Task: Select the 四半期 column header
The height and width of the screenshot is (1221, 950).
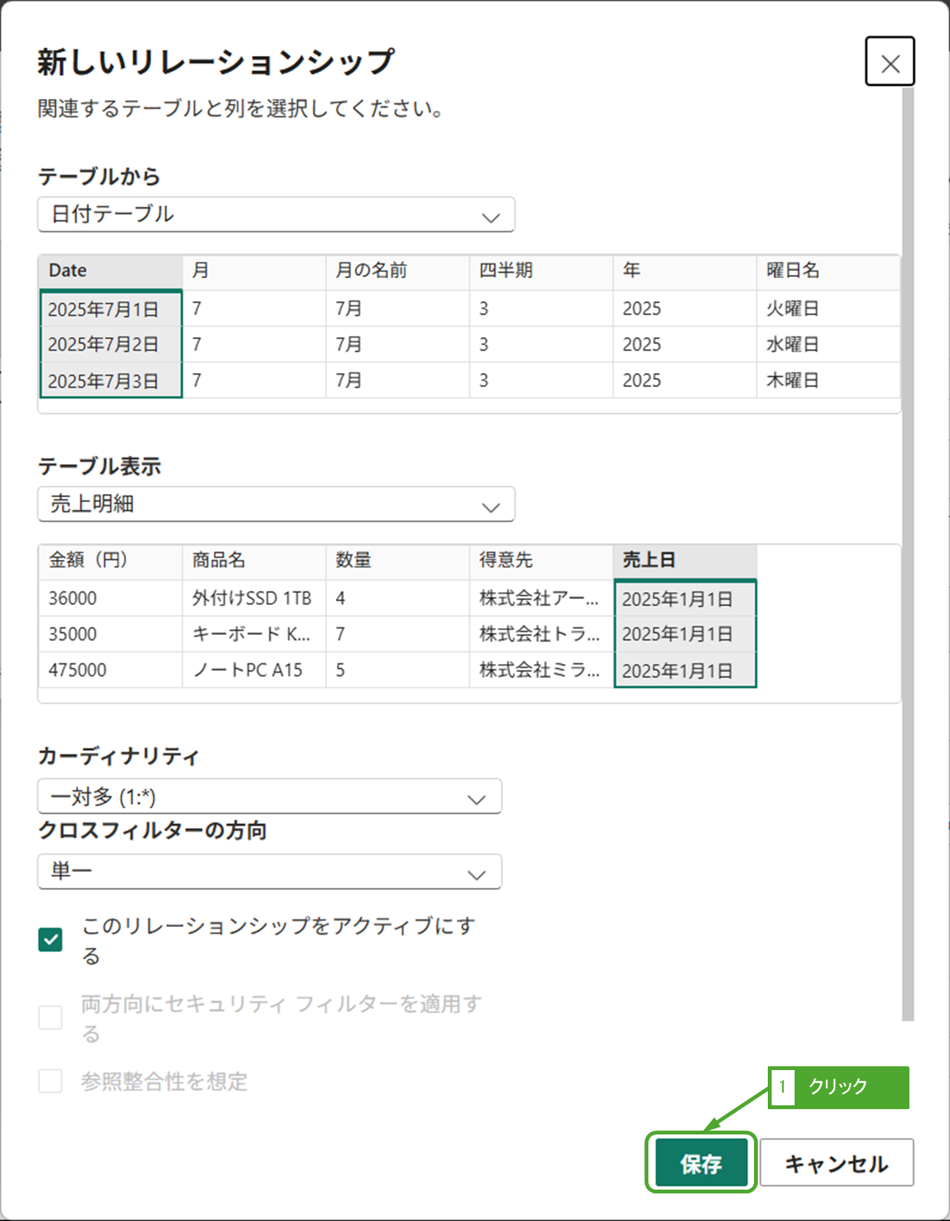Action: coord(540,271)
